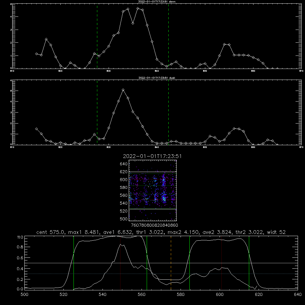Click spectral image y-axis label 640
This screenshot has width=305, height=305.
coord(124,164)
